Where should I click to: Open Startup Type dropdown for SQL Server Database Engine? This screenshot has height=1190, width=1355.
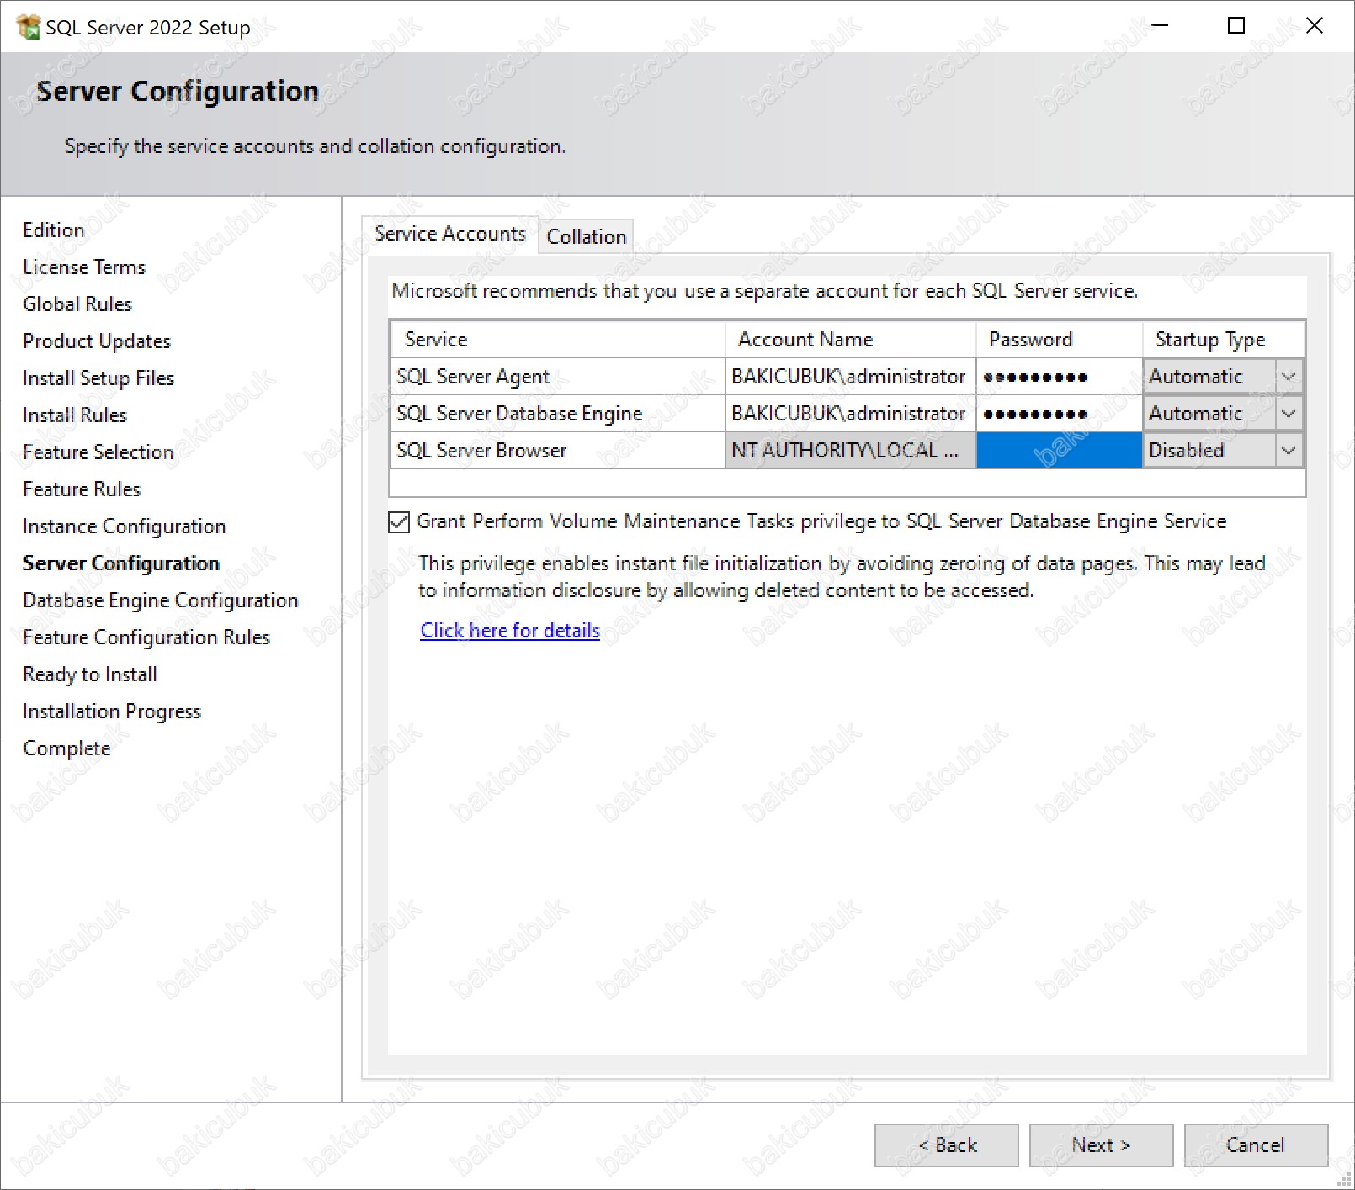click(1288, 413)
